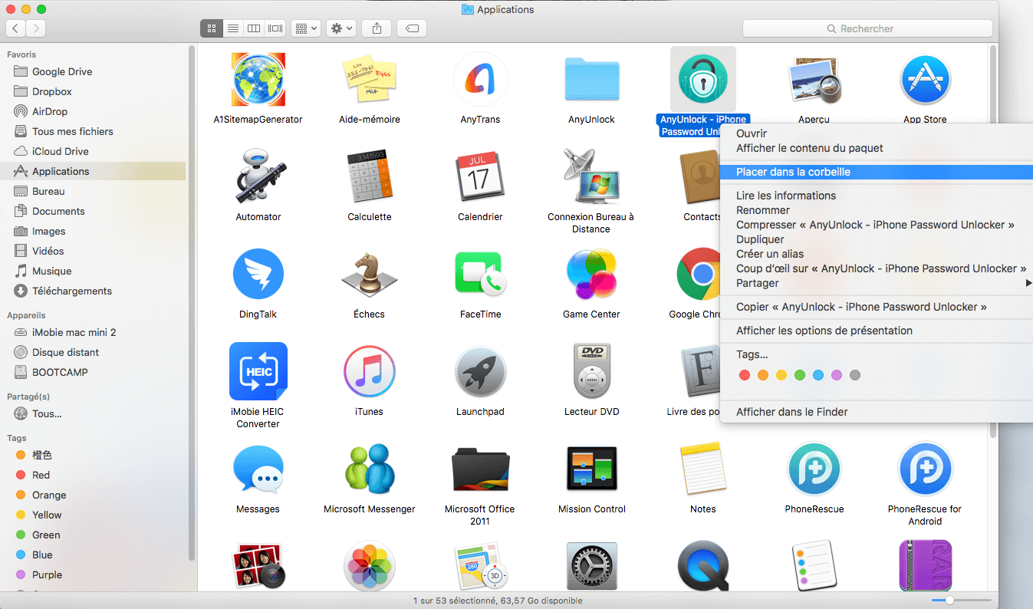Open the A1SitemapGenerator app icon
Viewport: 1033px width, 609px height.
point(258,80)
